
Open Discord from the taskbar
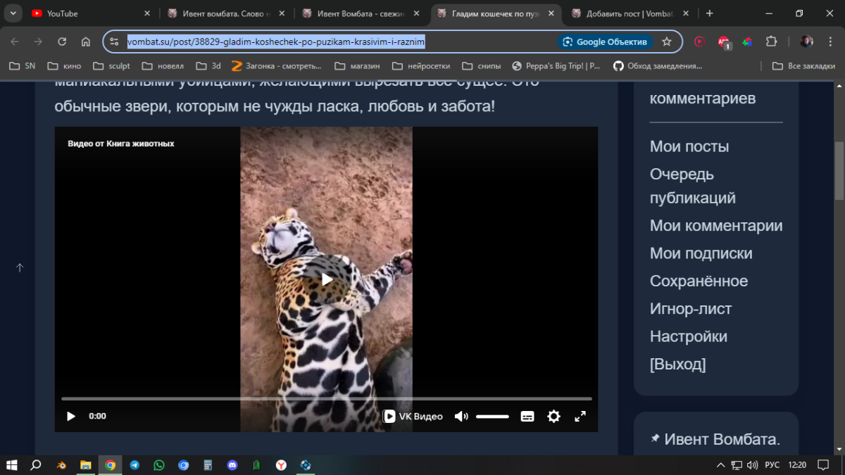[232, 465]
